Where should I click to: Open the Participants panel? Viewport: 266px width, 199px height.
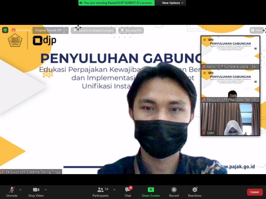pos(101,192)
